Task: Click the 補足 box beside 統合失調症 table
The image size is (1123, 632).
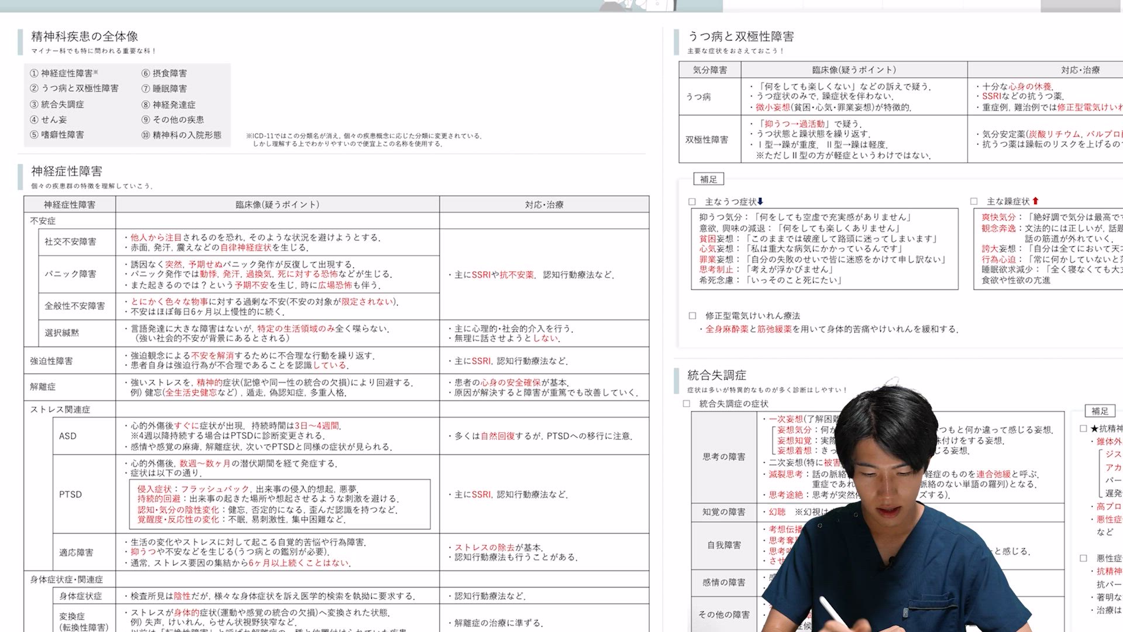Action: (1100, 411)
